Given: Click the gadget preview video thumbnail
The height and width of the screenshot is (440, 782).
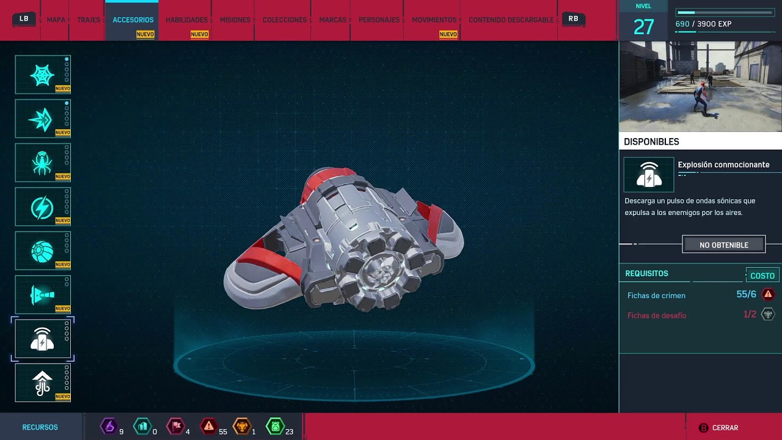Looking at the screenshot, I should click(x=701, y=86).
